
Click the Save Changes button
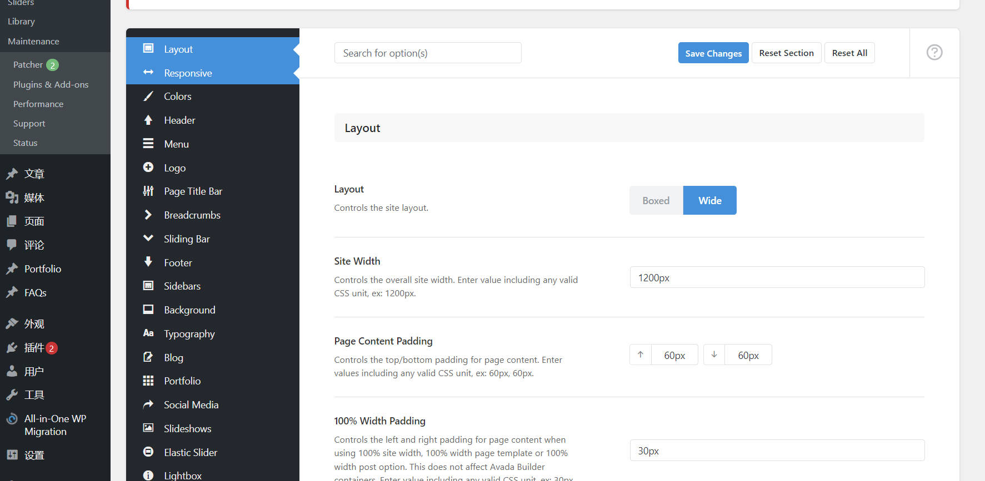pyautogui.click(x=713, y=53)
